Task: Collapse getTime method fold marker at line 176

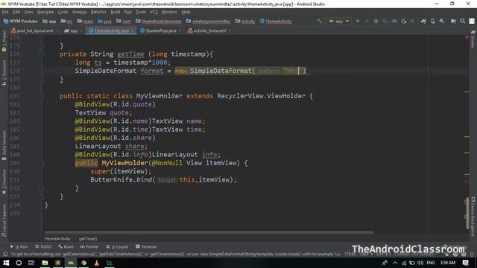Action: click(x=42, y=54)
